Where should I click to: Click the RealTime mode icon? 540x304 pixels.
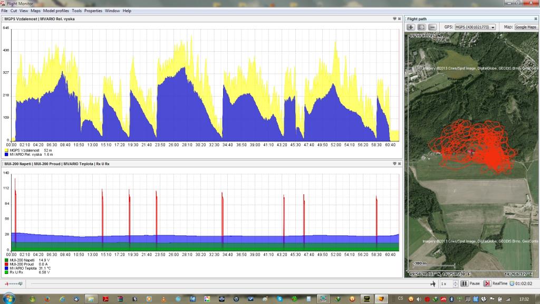(x=487, y=283)
